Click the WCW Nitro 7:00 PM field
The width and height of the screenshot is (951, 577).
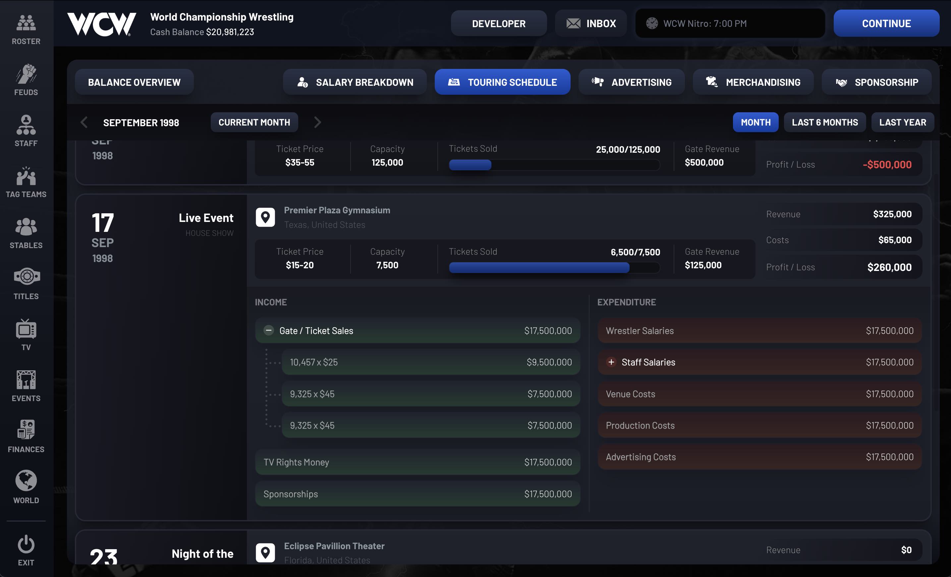pos(730,24)
